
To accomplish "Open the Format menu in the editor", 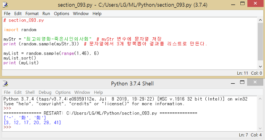I will 32,13.
